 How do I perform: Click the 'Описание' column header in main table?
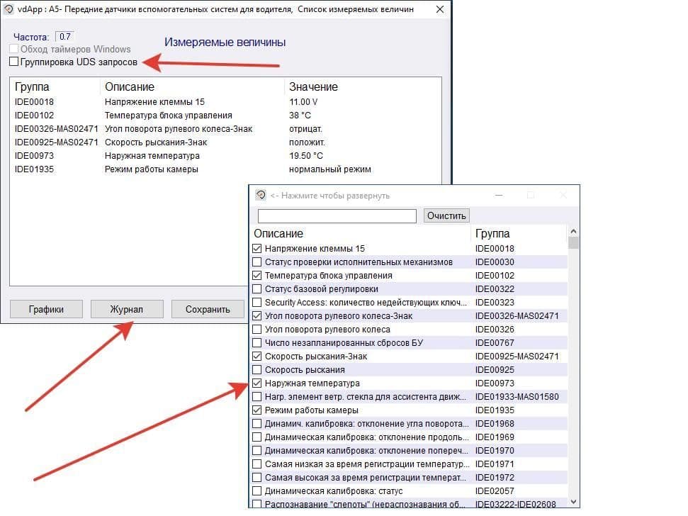tap(130, 87)
